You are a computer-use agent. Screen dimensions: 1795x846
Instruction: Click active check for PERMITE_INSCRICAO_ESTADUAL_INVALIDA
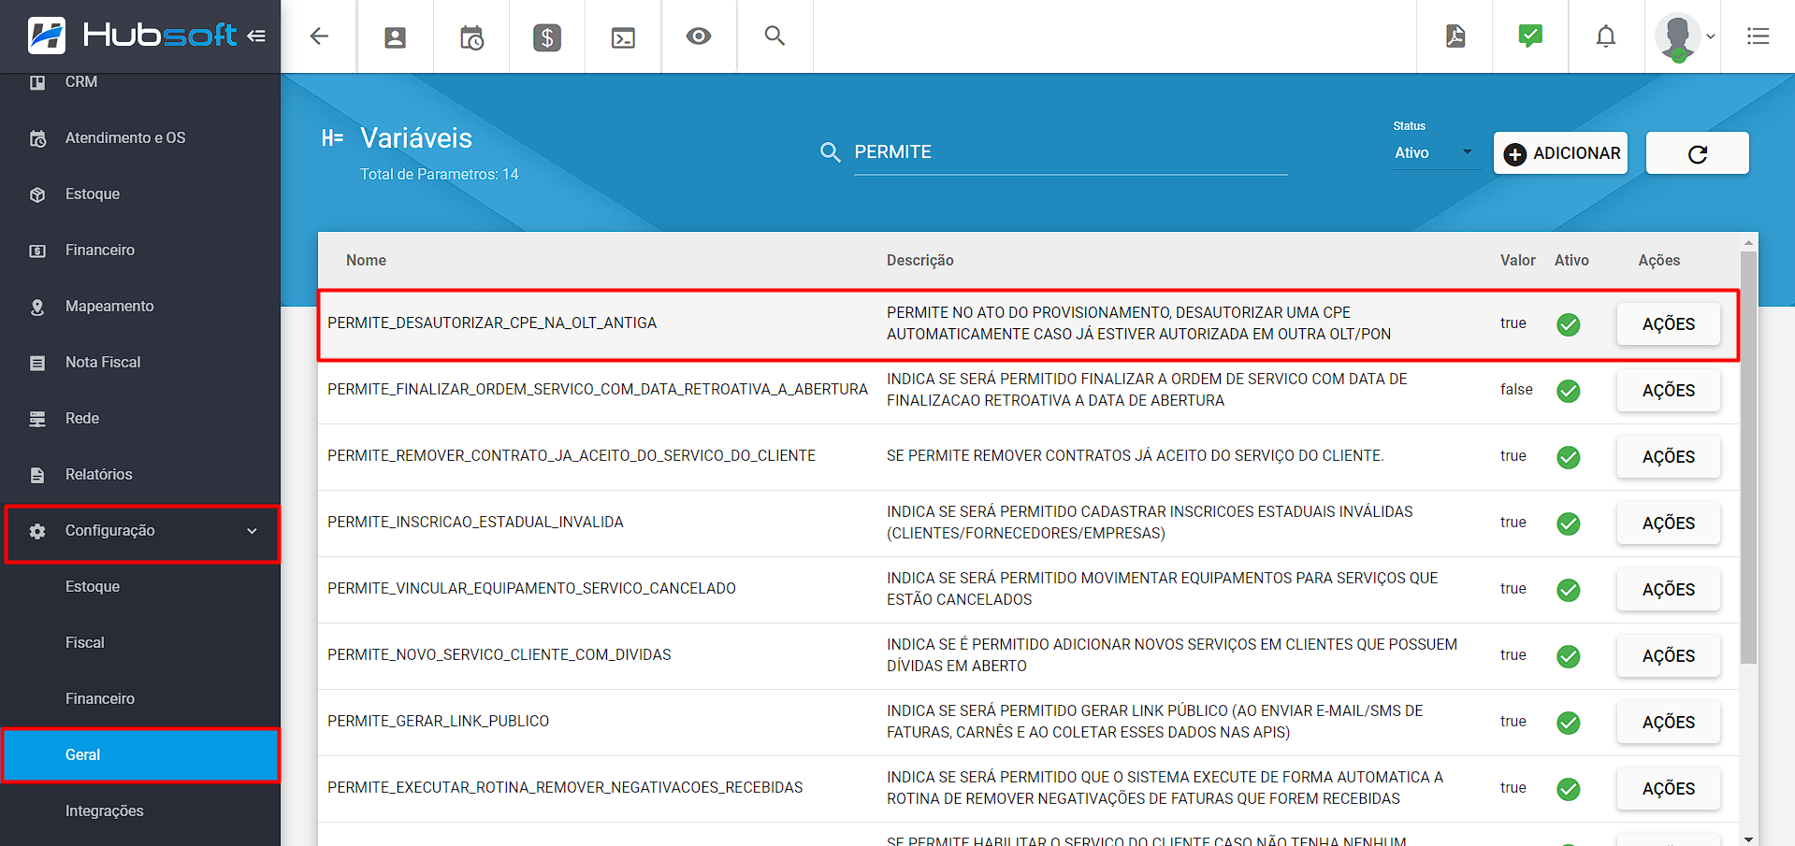pos(1569,523)
